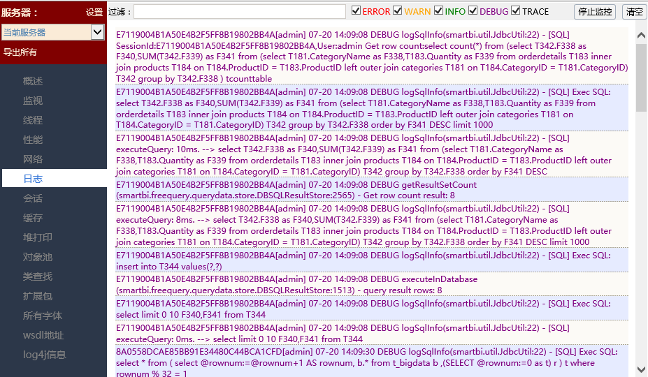The image size is (648, 377).
Task: Open the 网络 menu item
Action: point(33,159)
